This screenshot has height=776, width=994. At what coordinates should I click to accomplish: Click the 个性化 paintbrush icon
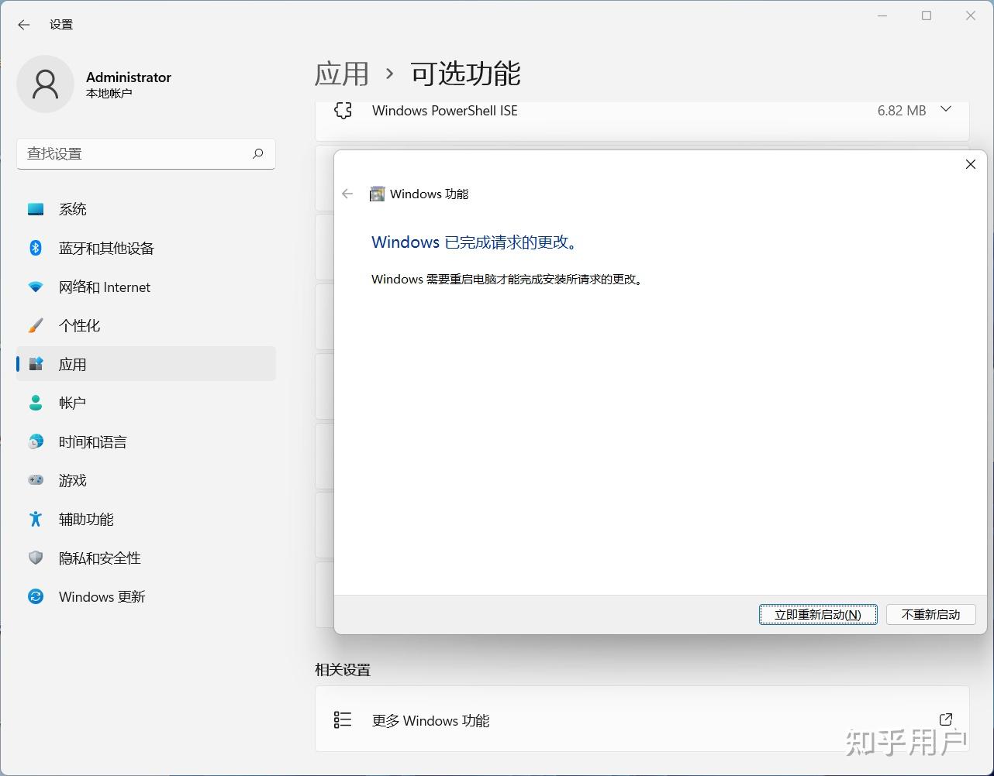tap(36, 325)
